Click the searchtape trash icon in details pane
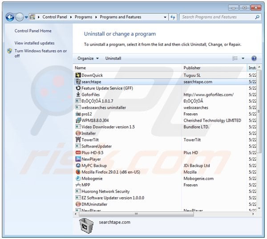Viewport: 267px width, 239px height. tap(86, 226)
